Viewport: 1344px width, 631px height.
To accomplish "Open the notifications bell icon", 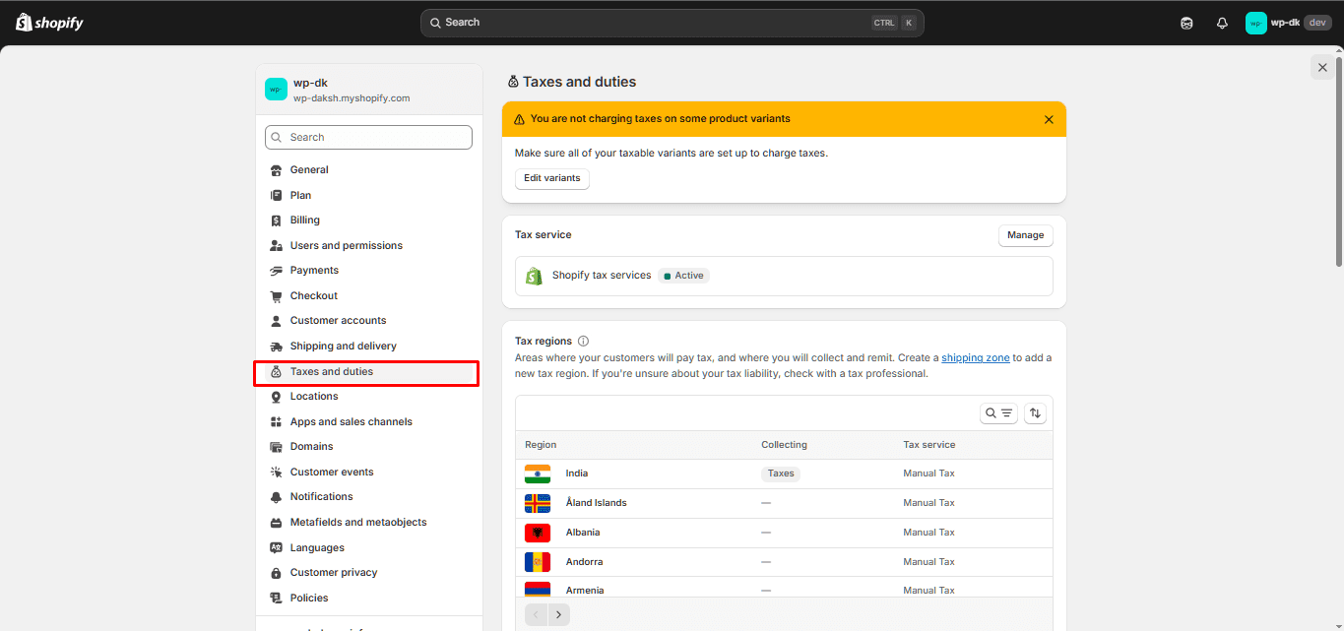I will [1222, 23].
